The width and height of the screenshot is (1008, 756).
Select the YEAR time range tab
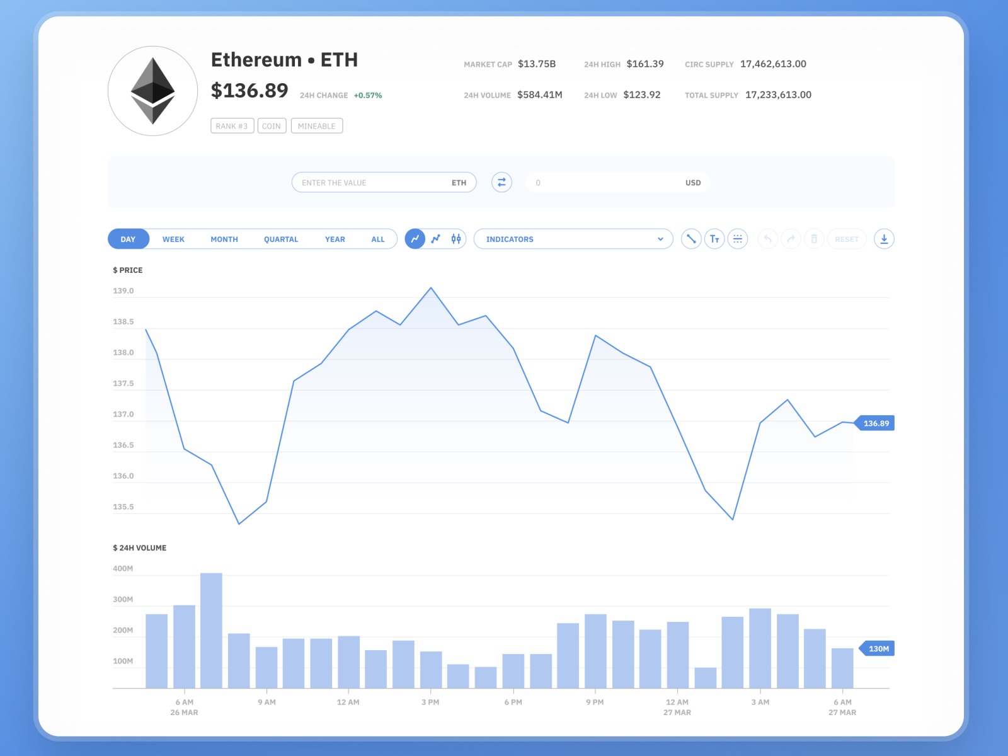[x=335, y=239]
